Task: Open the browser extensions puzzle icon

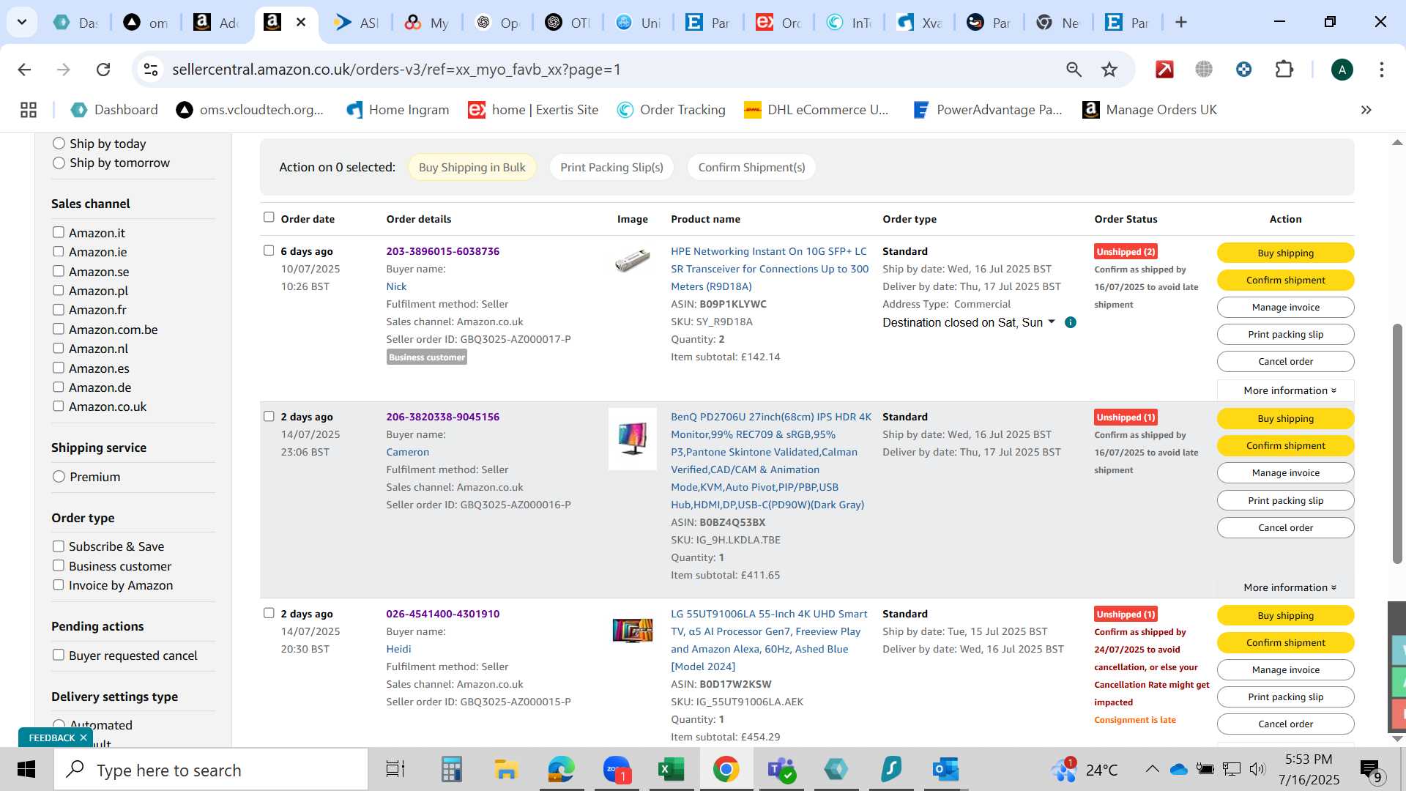Action: coord(1284,70)
